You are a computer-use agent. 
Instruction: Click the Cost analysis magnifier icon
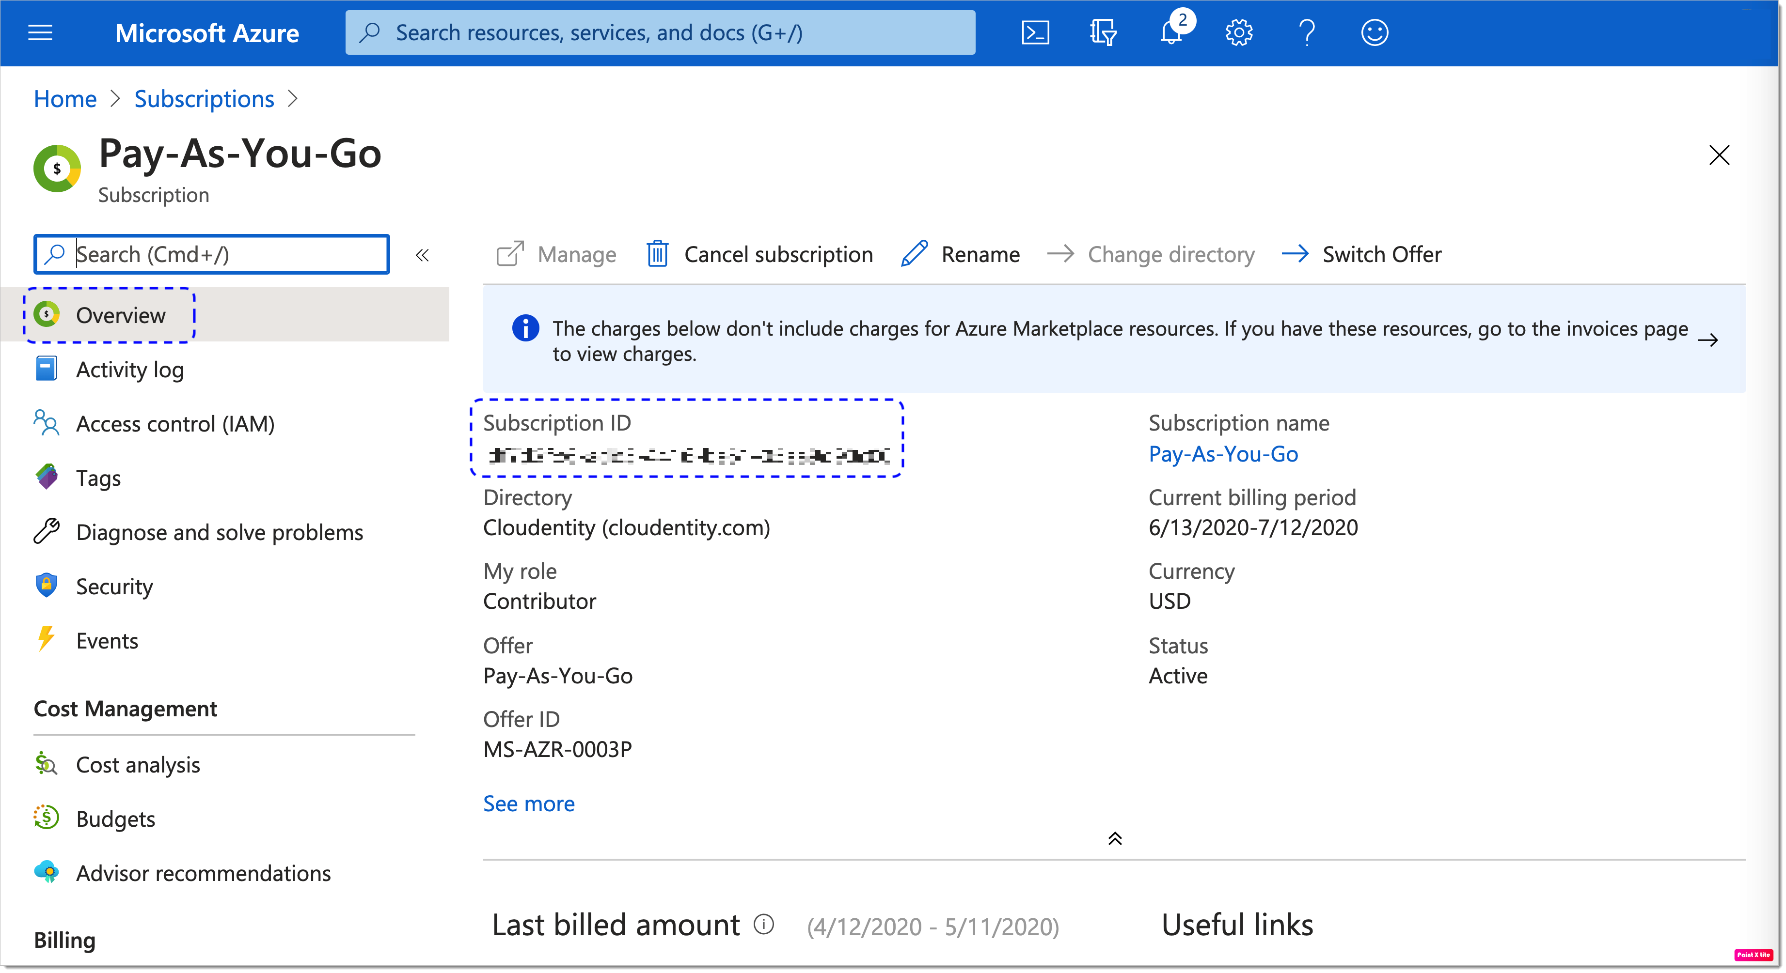coord(46,764)
